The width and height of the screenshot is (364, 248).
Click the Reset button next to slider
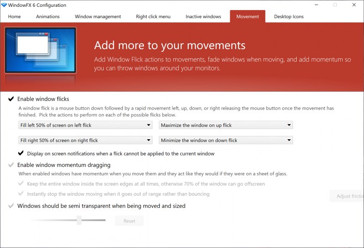coord(129,221)
